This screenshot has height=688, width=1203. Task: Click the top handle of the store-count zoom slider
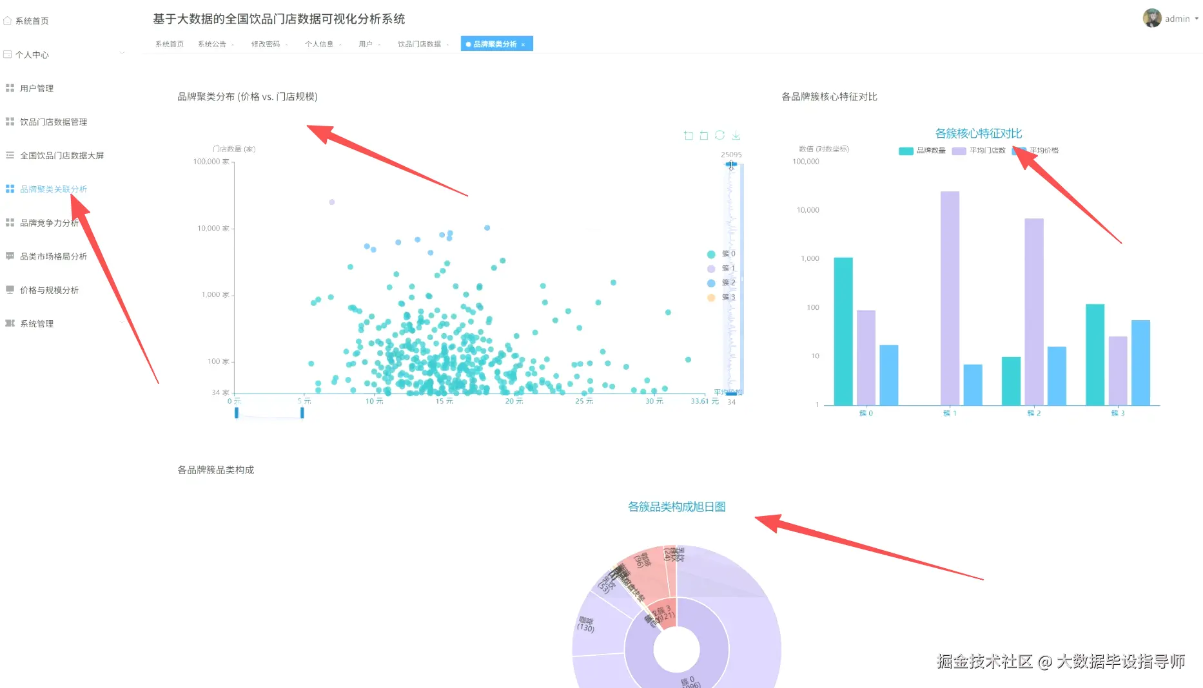pyautogui.click(x=731, y=164)
